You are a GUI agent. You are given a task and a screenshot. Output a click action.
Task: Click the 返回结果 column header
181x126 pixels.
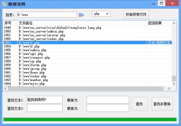pos(159,23)
